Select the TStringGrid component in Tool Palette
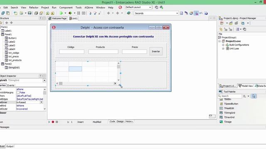The image size is (266, 149). tap(228, 113)
